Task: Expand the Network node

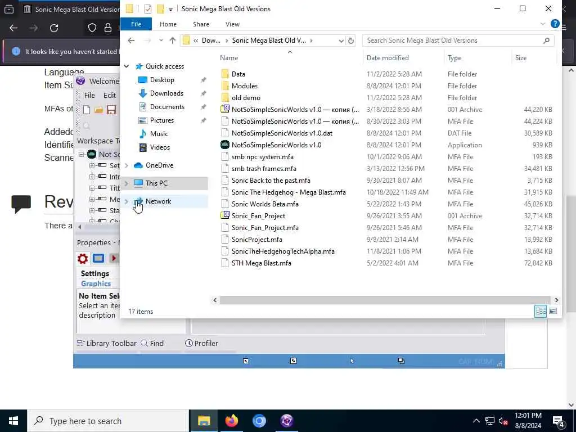Action: 127,201
